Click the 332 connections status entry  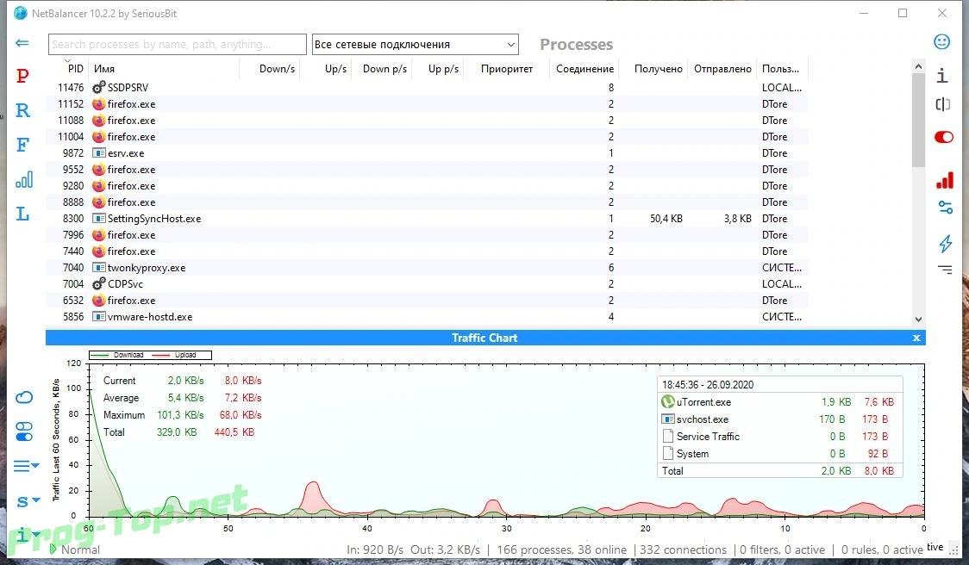(x=683, y=549)
